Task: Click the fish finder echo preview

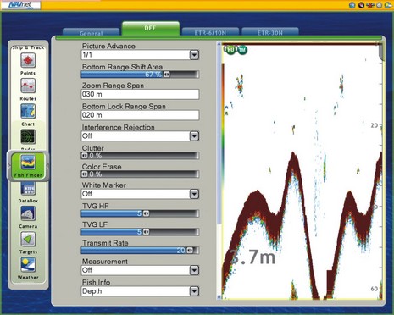Action: [x=302, y=171]
